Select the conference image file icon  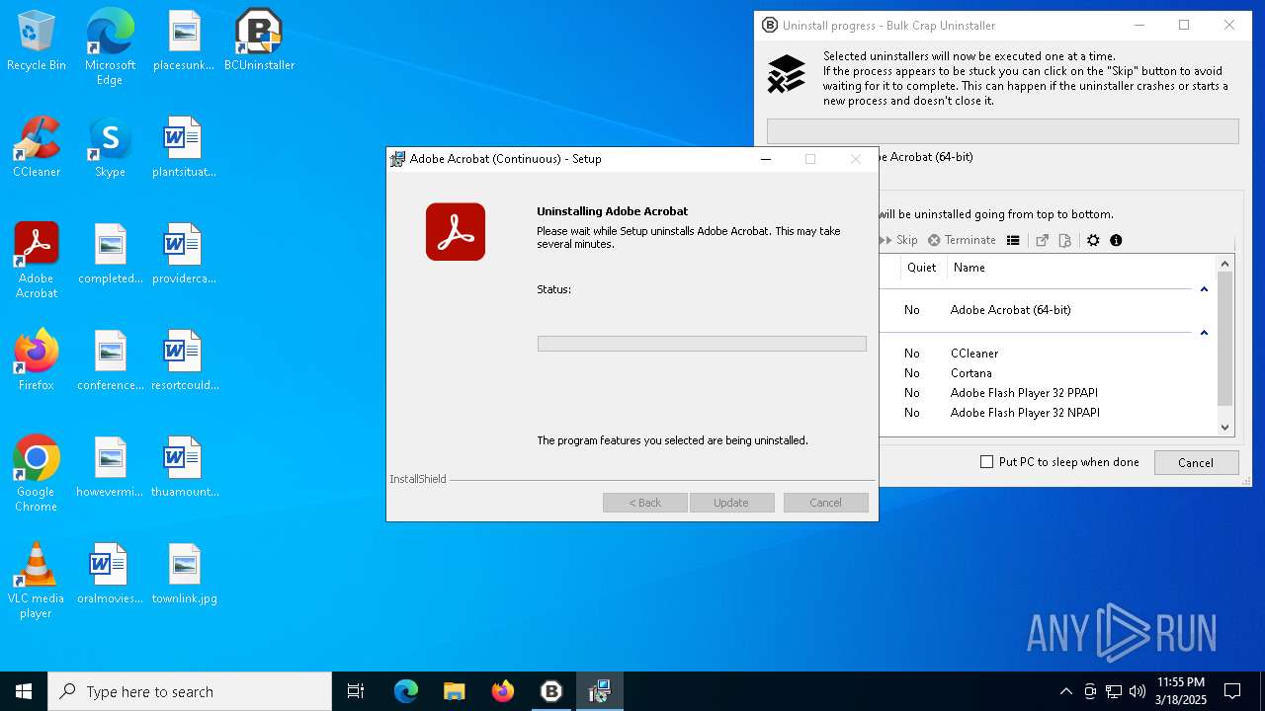click(x=110, y=361)
